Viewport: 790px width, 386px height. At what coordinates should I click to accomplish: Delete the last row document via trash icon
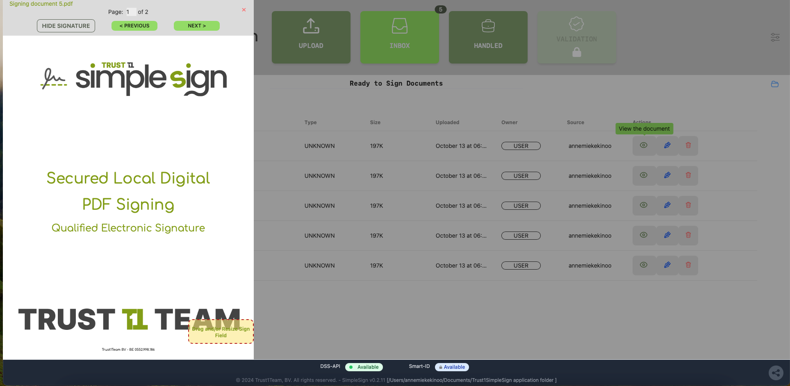click(688, 265)
